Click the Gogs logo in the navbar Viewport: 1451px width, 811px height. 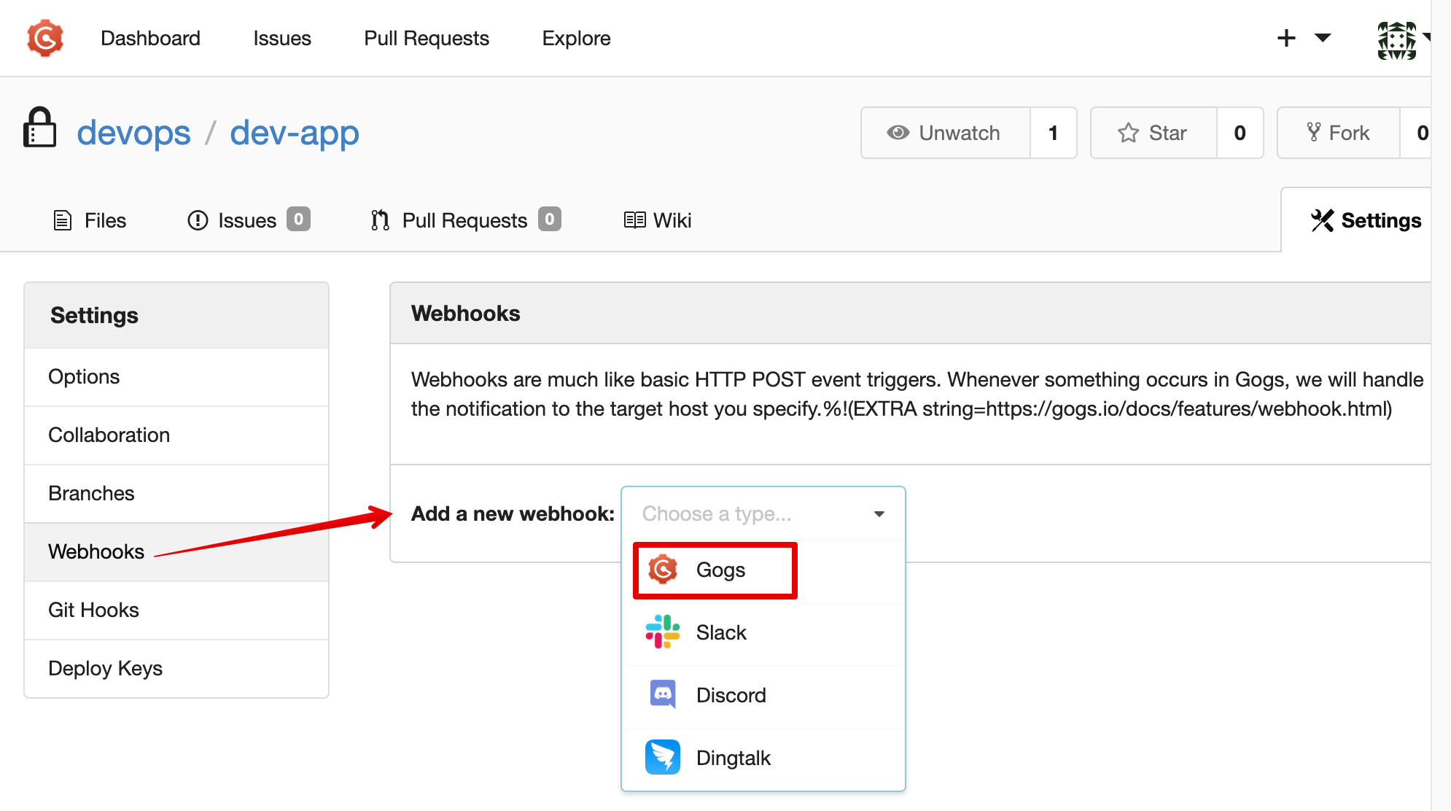pos(45,38)
